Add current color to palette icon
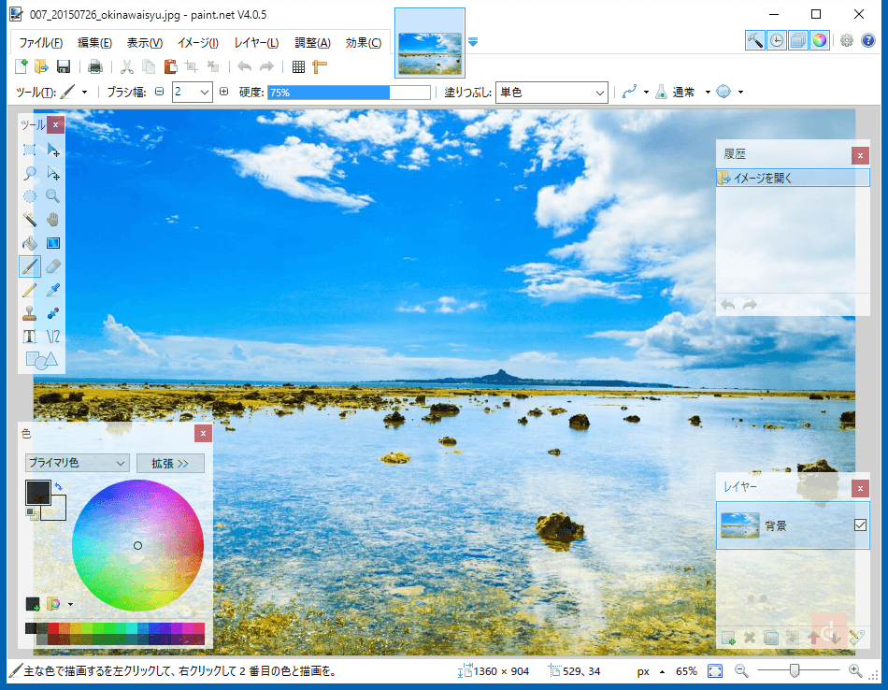The image size is (888, 690). click(33, 604)
